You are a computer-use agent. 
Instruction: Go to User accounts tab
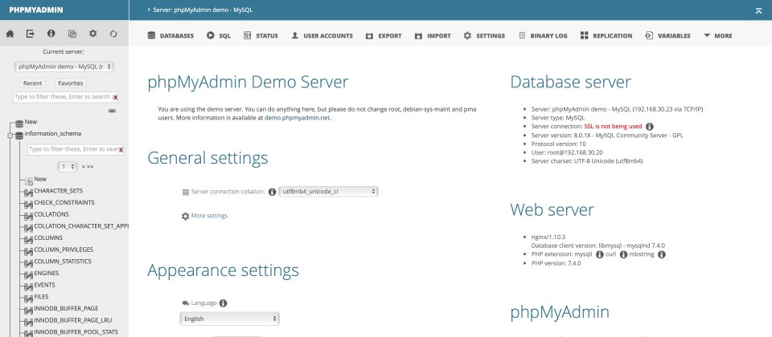(322, 35)
